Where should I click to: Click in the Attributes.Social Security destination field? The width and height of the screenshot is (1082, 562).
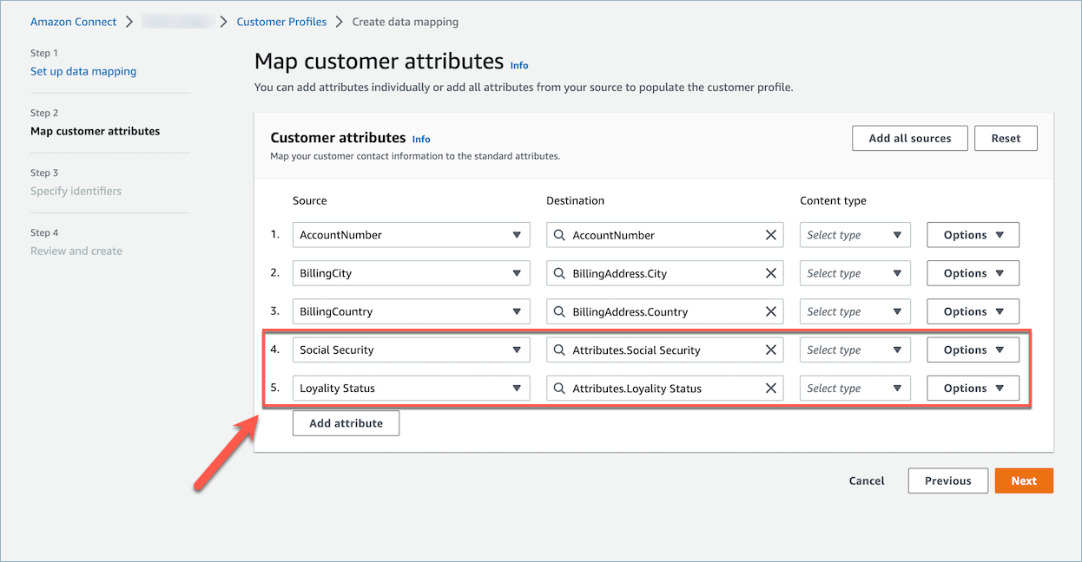[660, 350]
